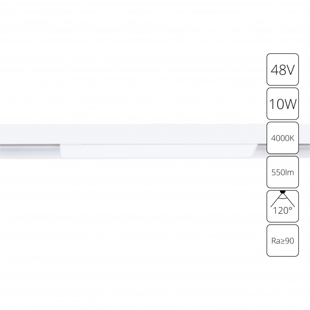Click the "550lm" text label
This screenshot has width=310, height=310.
(x=283, y=173)
